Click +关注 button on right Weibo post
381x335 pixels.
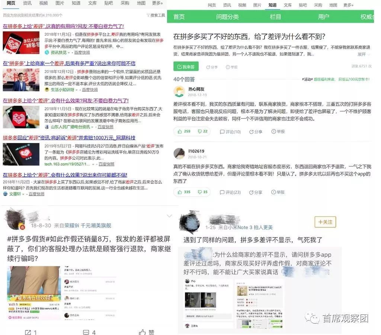[x=325, y=222]
